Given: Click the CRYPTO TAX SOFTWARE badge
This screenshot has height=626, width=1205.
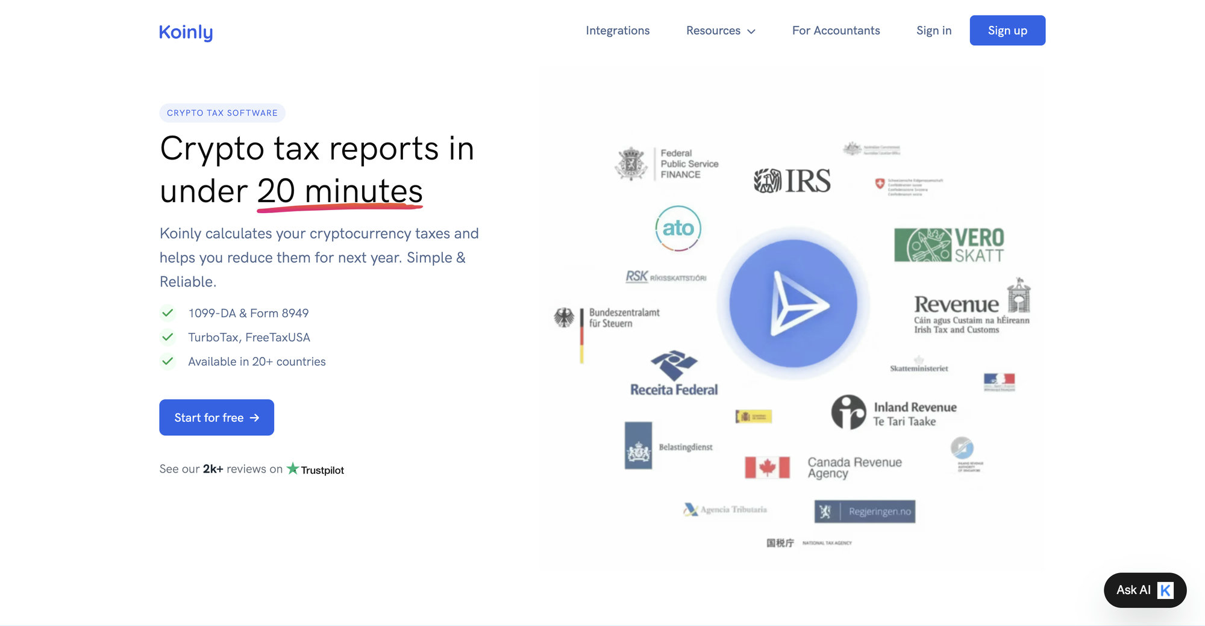Looking at the screenshot, I should 222,113.
